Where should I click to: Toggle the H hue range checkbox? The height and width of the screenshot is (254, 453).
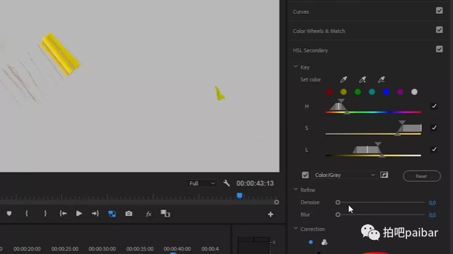coord(434,106)
